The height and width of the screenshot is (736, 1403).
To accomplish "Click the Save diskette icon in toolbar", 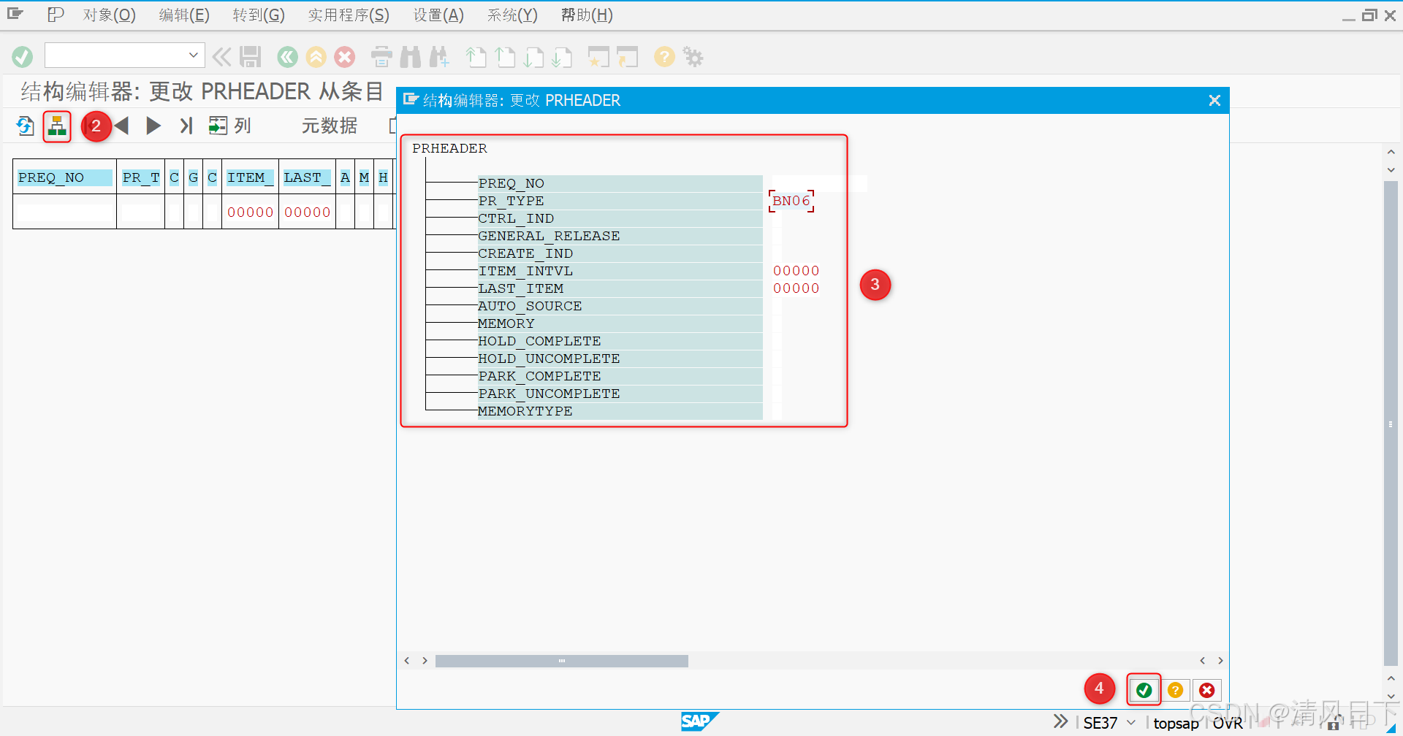I will click(250, 56).
